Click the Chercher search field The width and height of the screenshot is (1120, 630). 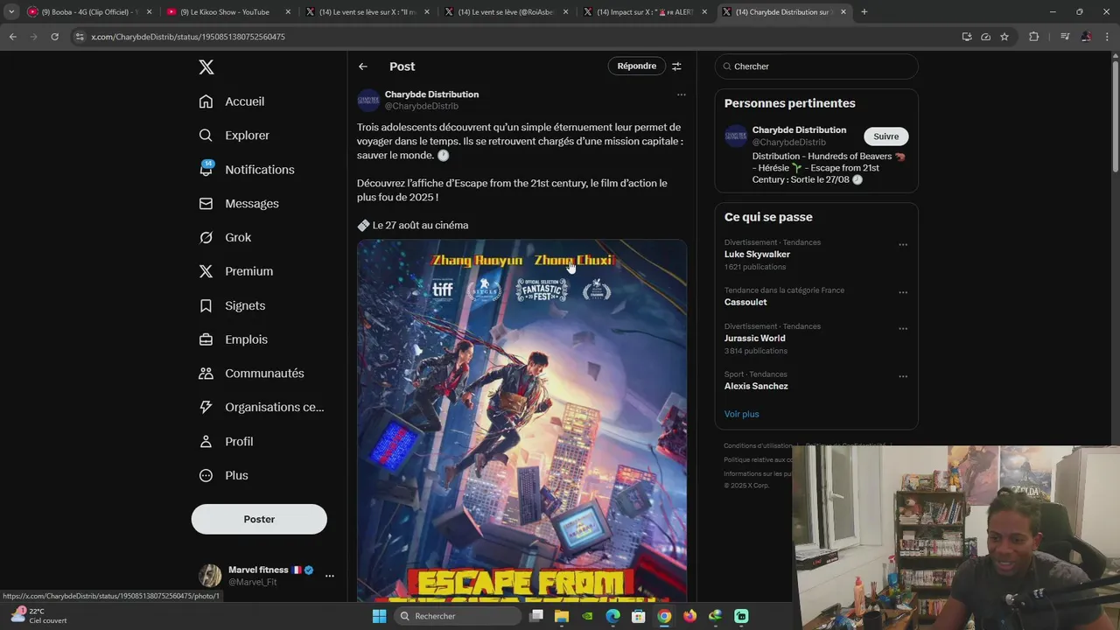816,66
